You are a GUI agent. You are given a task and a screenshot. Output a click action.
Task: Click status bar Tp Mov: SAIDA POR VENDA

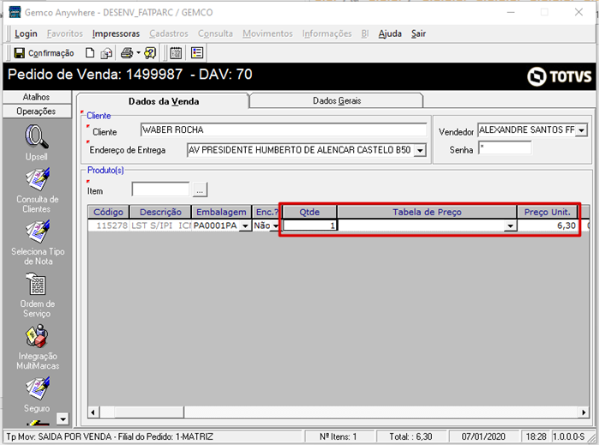(x=153, y=436)
